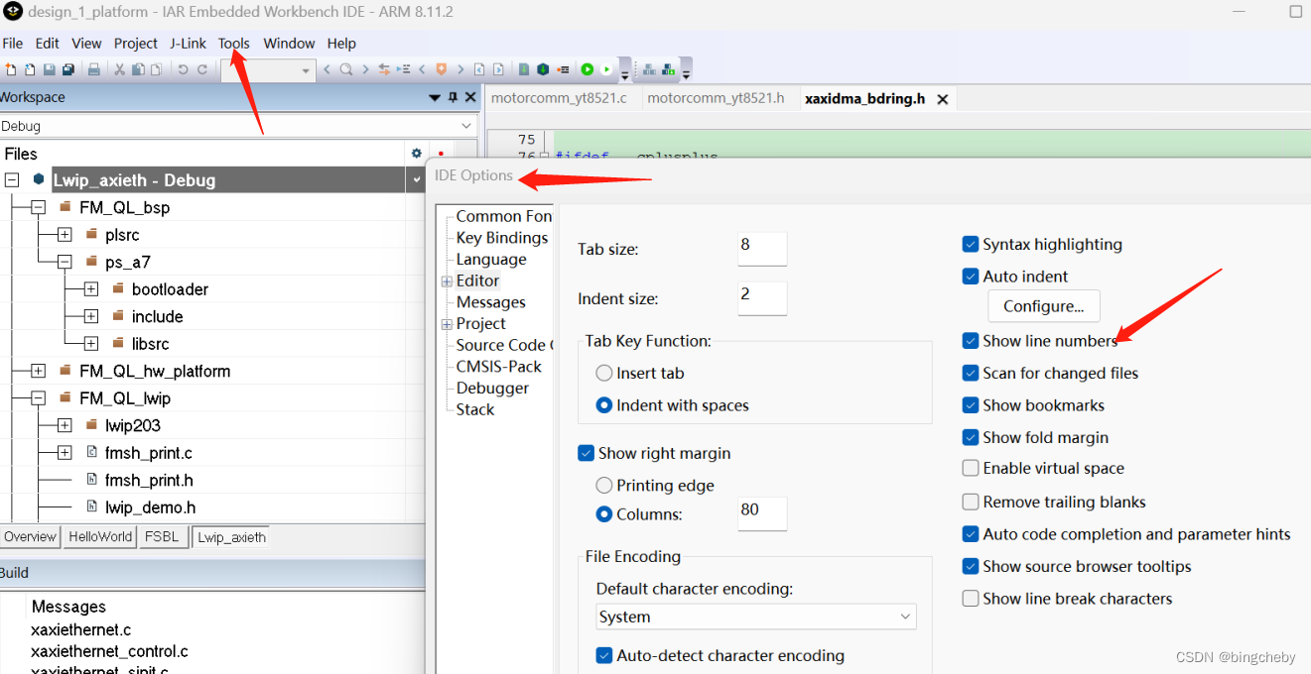1311x674 pixels.
Task: Switch to motorcomm_yt8521.c editor tab
Action: click(559, 98)
